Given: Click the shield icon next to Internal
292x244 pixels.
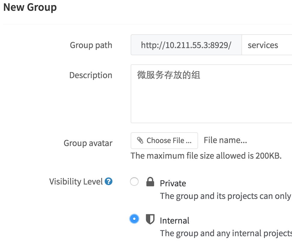Looking at the screenshot, I should pyautogui.click(x=150, y=219).
